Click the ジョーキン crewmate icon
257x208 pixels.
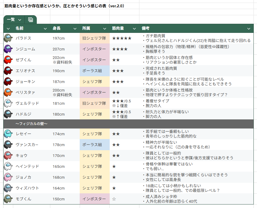(8, 82)
